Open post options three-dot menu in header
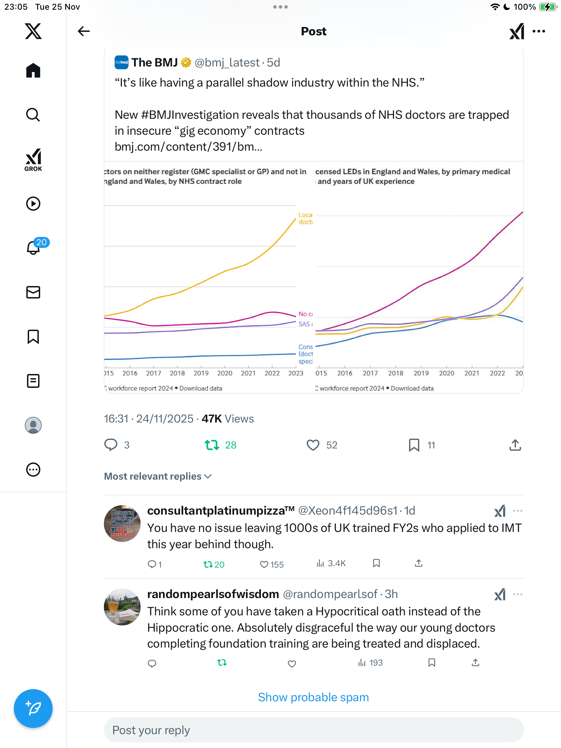561x748 pixels. [x=539, y=31]
